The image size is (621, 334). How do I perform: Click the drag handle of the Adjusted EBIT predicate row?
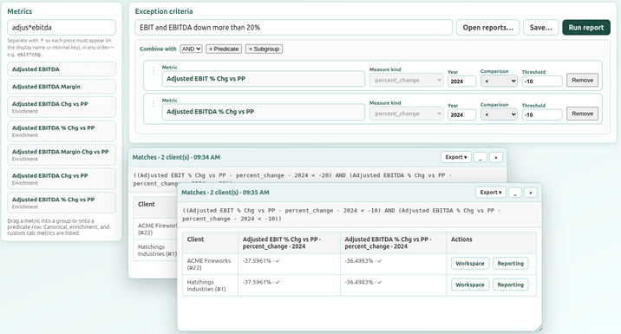pos(154,71)
